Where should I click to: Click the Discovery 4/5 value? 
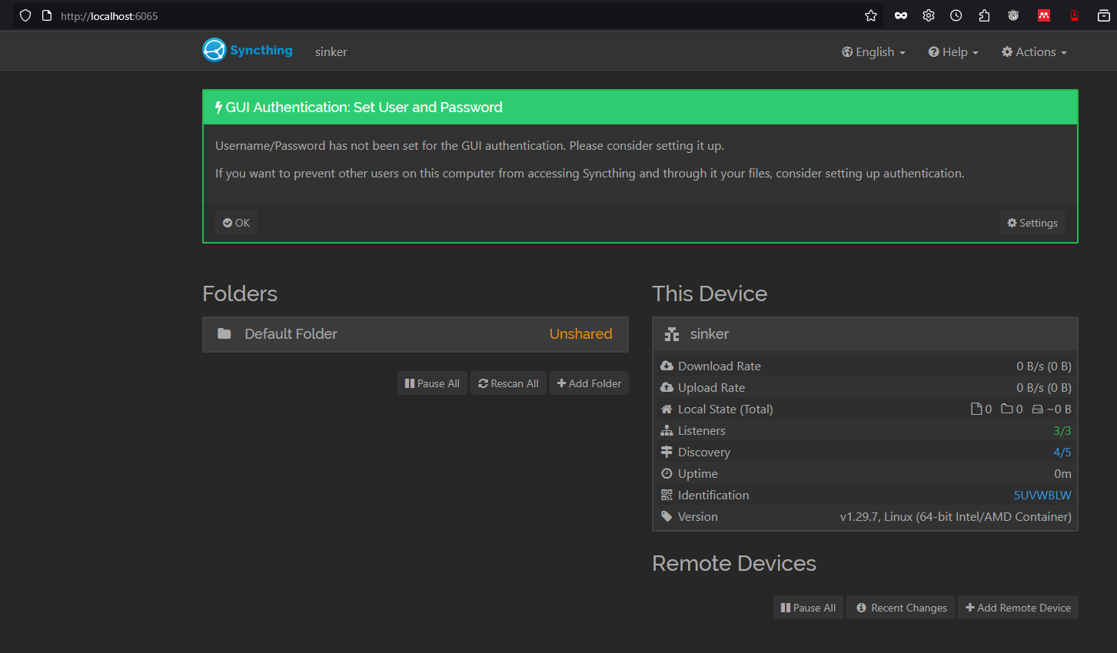[x=1062, y=452]
